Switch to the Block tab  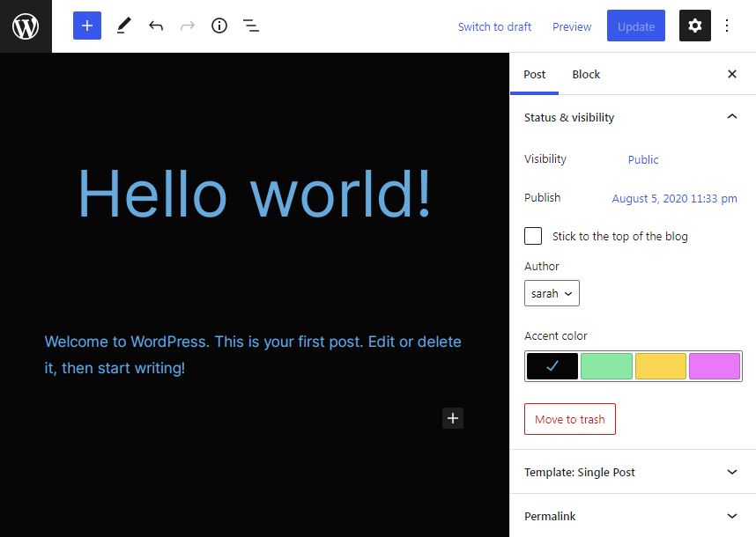click(x=586, y=75)
